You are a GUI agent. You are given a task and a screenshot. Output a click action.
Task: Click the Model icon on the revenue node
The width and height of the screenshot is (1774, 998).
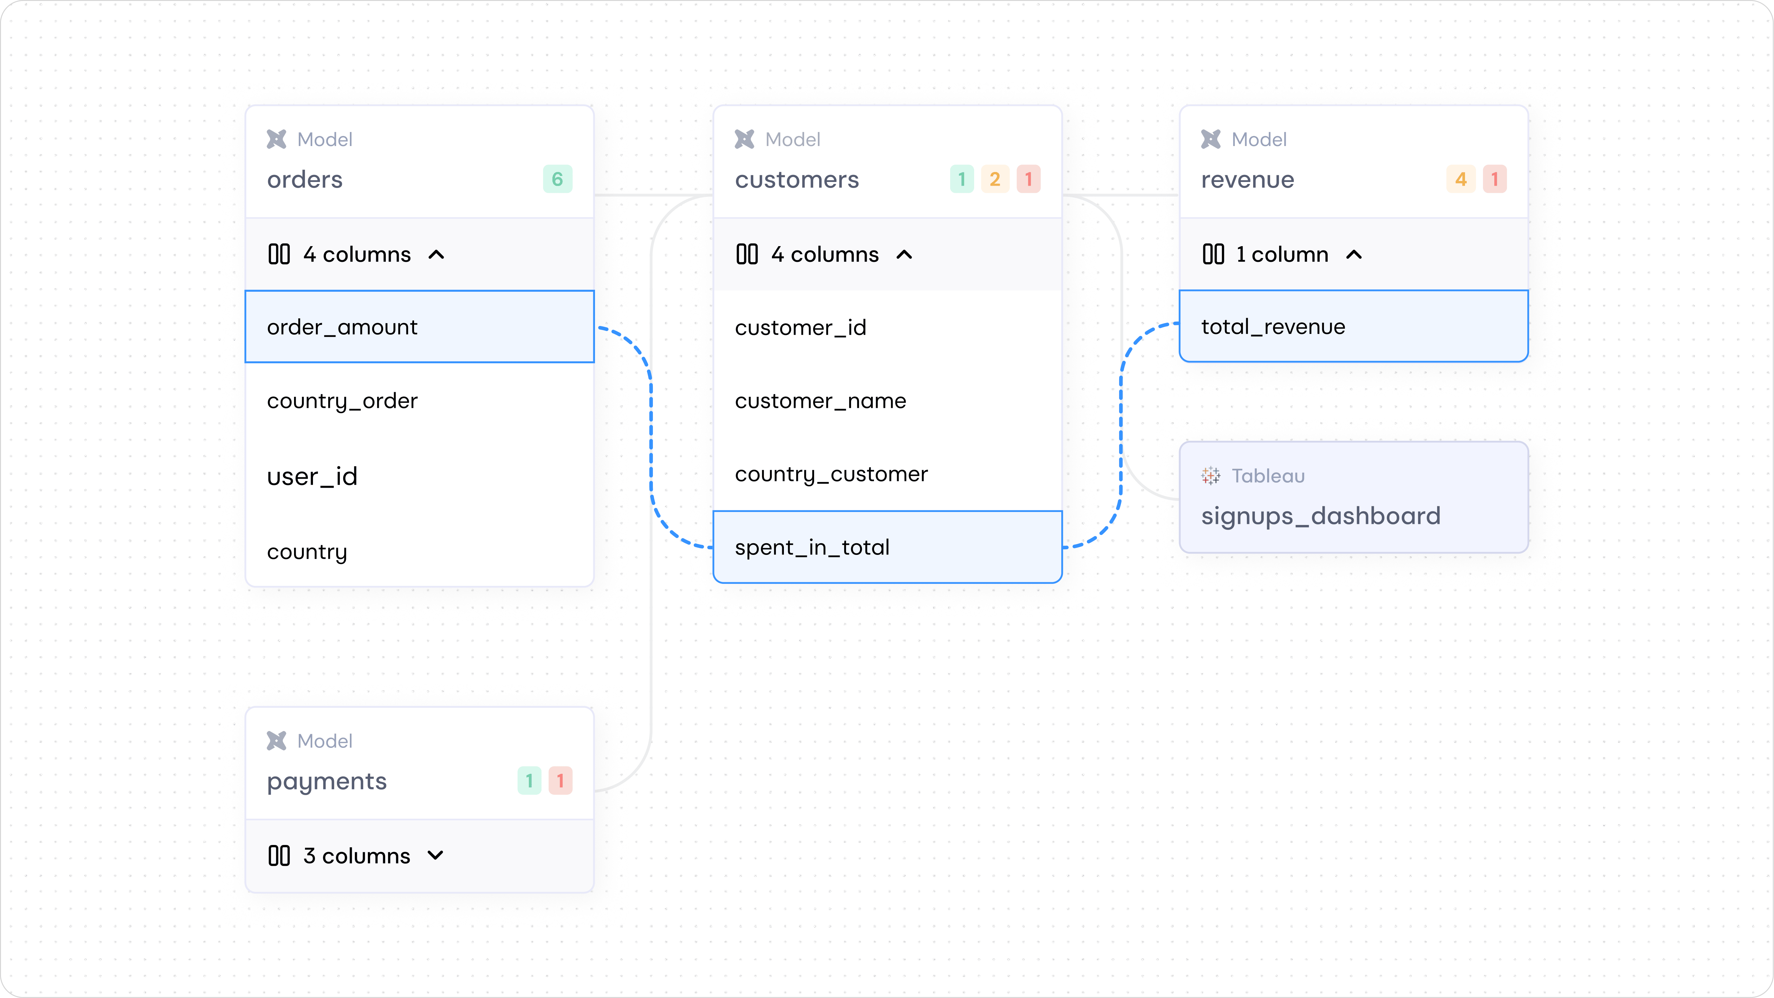pyautogui.click(x=1211, y=138)
